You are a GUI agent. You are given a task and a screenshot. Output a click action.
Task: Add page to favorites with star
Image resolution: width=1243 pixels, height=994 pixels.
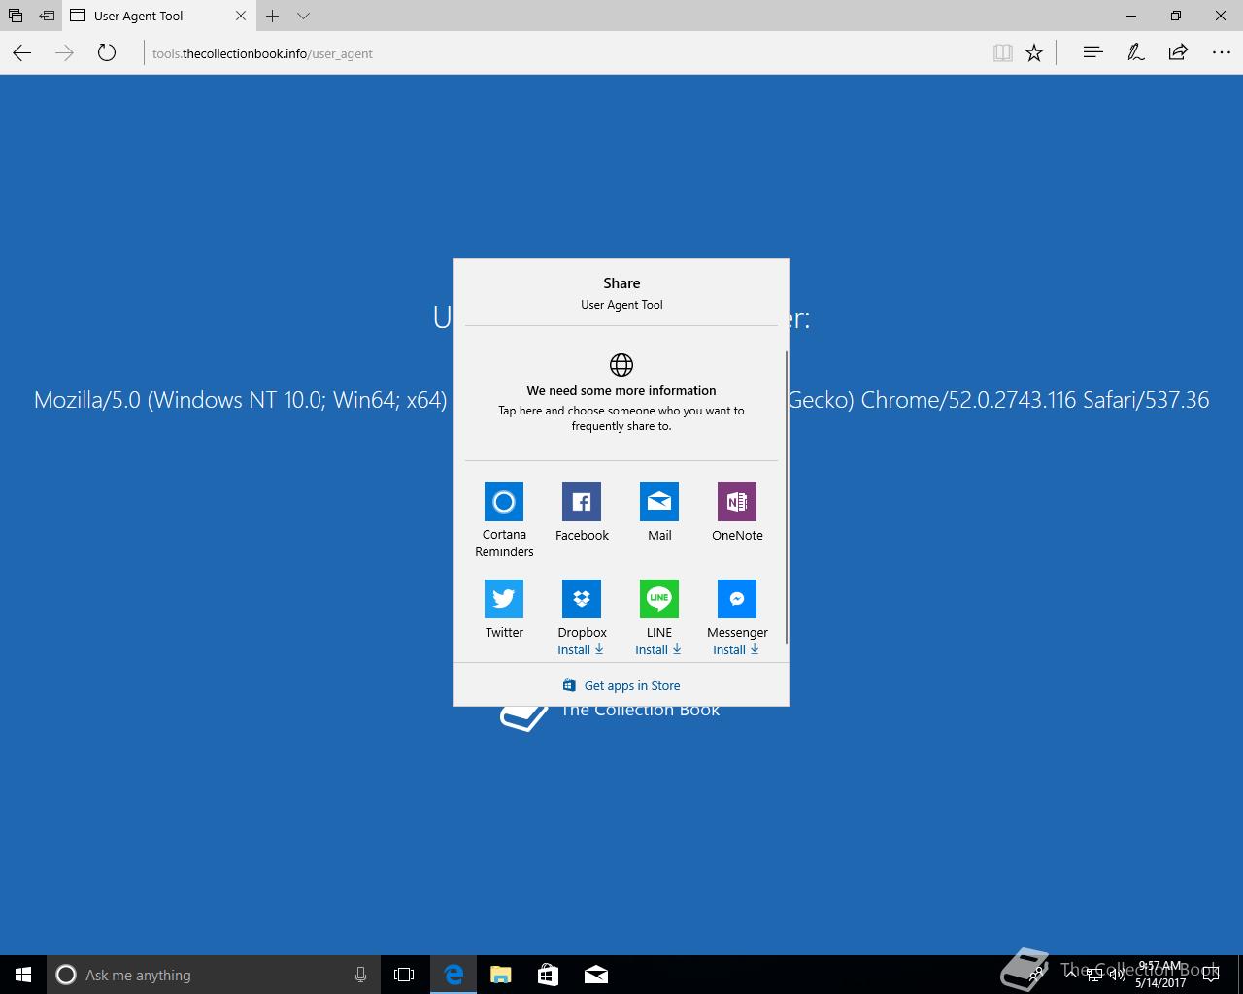(1034, 53)
